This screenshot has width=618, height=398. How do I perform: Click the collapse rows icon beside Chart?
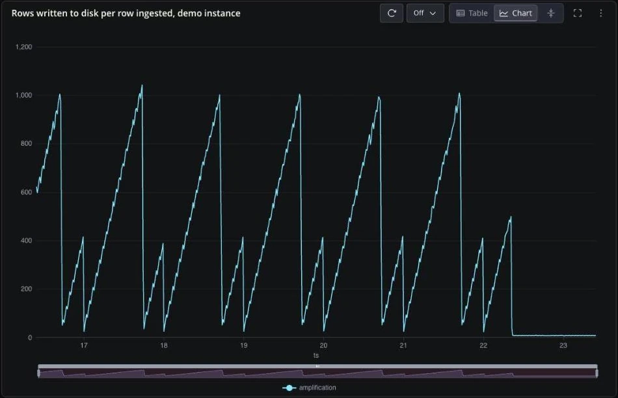pos(551,13)
